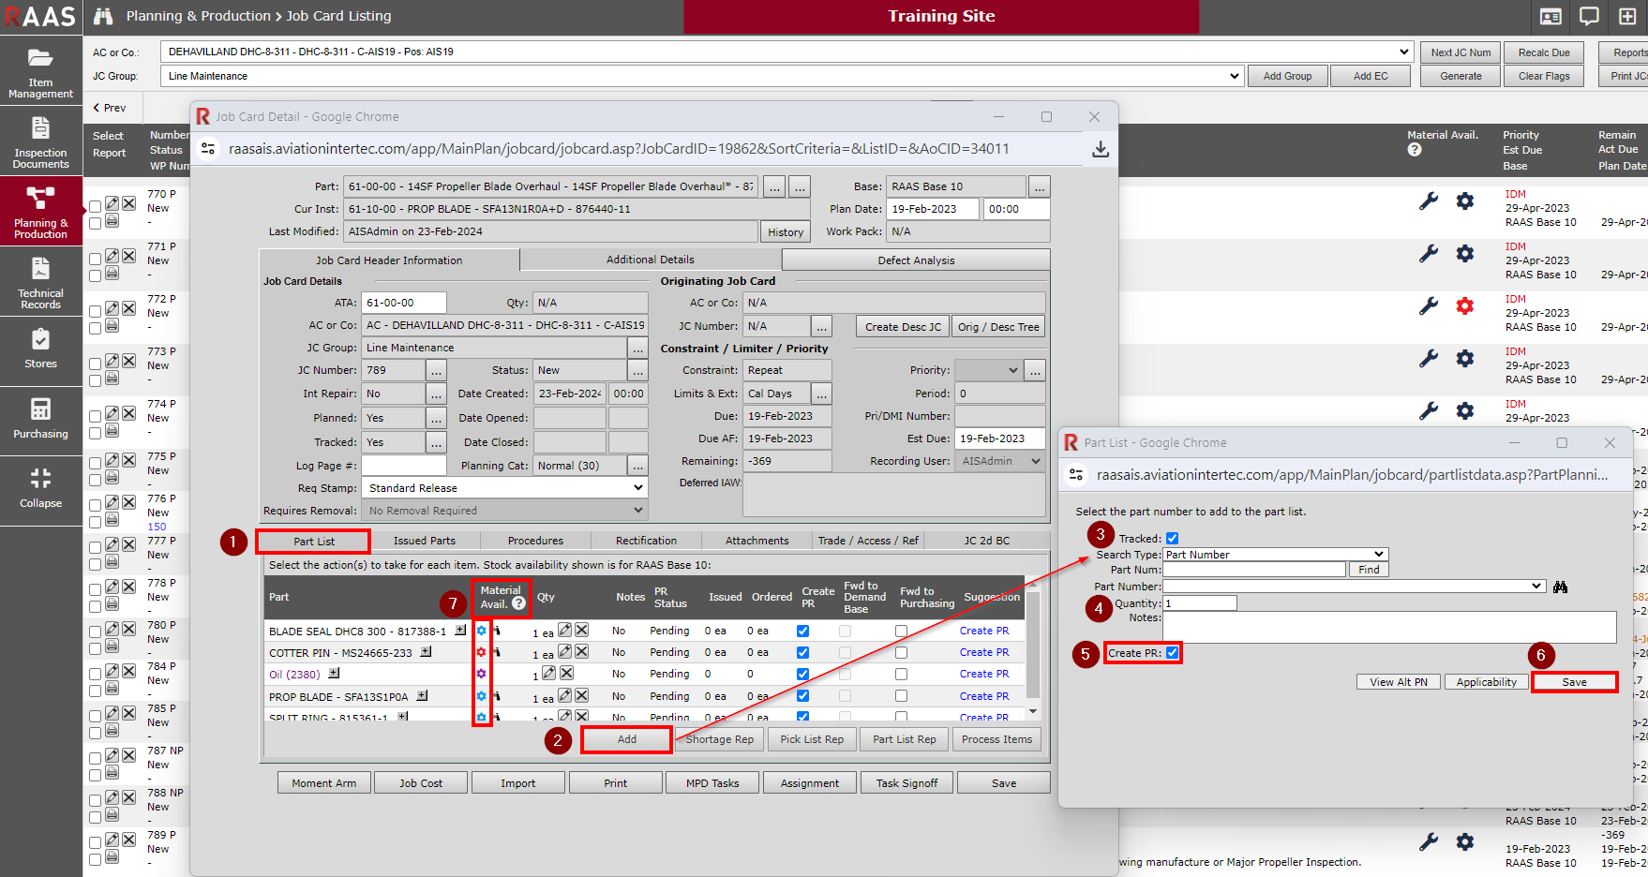The height and width of the screenshot is (877, 1648).
Task: Uncheck the Tracked checkbox in Part List
Action: (x=1172, y=539)
